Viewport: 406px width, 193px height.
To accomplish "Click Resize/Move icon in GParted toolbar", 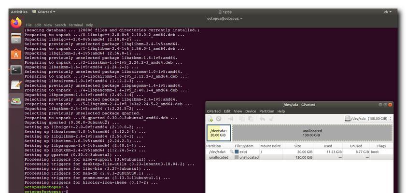I will tap(230, 119).
